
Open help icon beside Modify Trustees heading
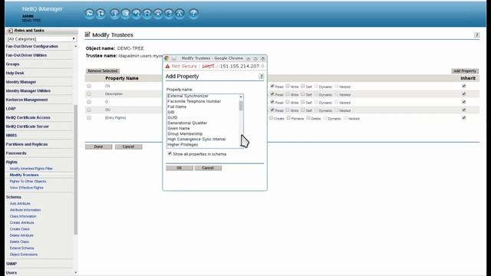coord(476,35)
